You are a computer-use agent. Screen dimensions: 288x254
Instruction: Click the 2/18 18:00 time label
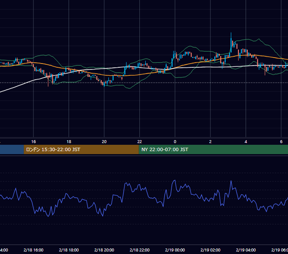click(x=69, y=250)
